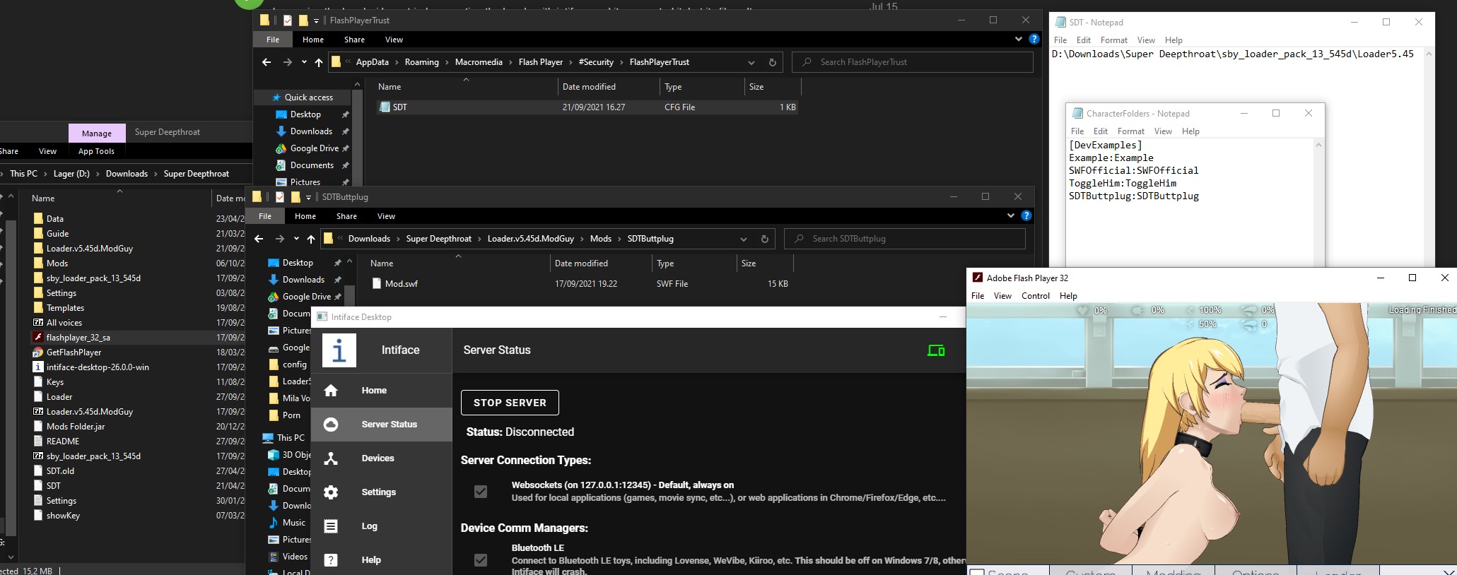1457x575 pixels.
Task: Select the SDT CFG file in FlashPlayerTrust
Action: [x=587, y=107]
